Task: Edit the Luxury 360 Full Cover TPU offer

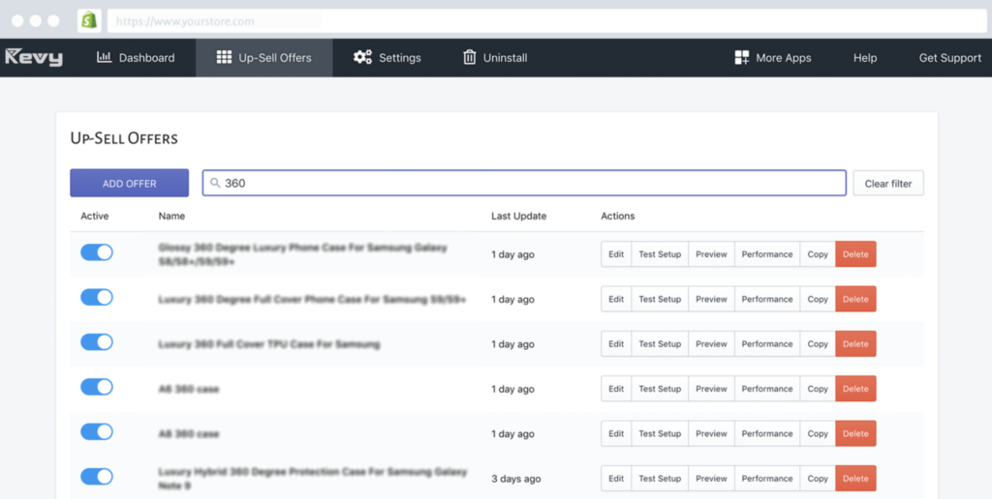Action: click(616, 343)
